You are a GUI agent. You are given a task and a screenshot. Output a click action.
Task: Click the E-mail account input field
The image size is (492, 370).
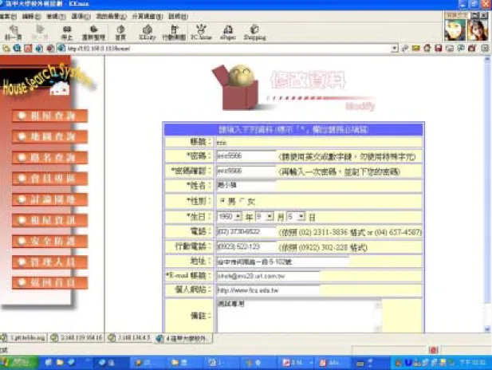coord(268,276)
